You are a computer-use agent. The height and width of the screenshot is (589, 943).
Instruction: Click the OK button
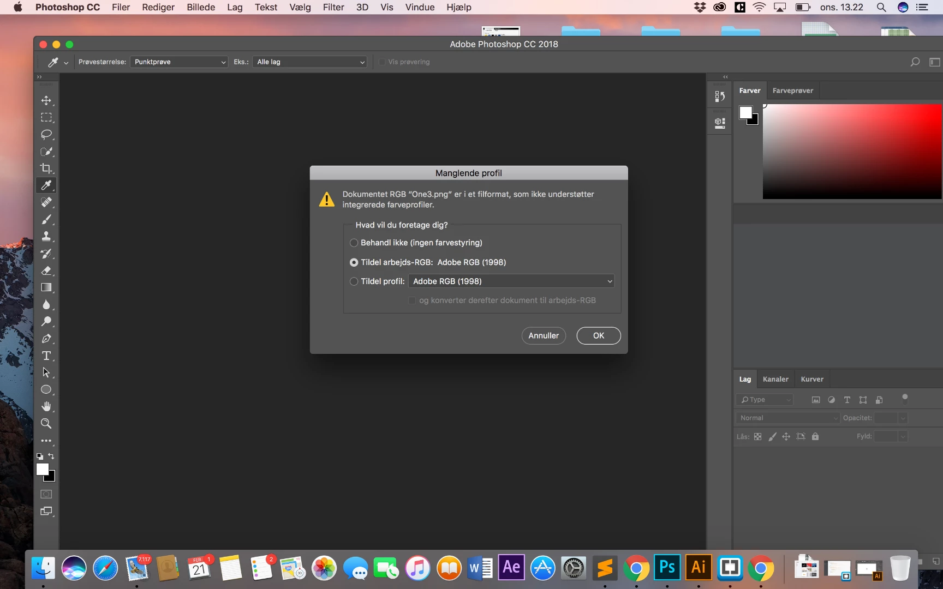click(599, 335)
